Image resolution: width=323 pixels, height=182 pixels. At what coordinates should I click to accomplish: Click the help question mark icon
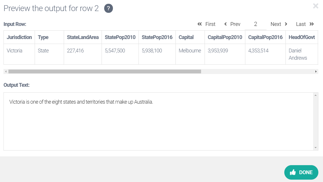tap(108, 8)
